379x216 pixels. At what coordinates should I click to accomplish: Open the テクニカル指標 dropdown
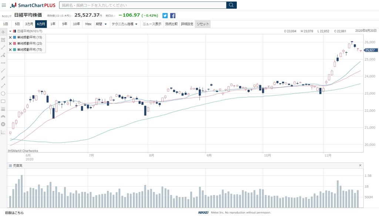(124, 24)
